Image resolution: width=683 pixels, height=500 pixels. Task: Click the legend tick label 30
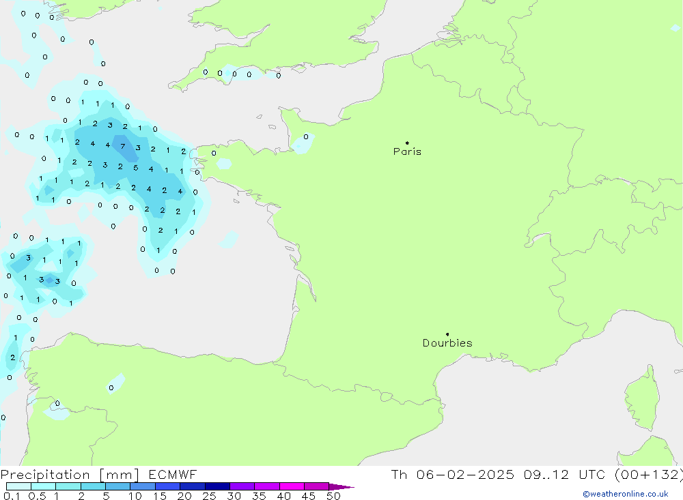234,496
